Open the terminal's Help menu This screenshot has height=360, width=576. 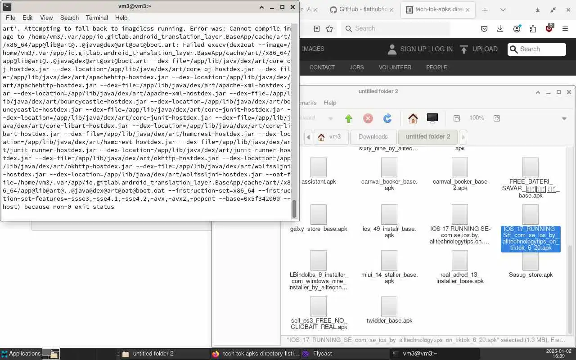(x=121, y=18)
